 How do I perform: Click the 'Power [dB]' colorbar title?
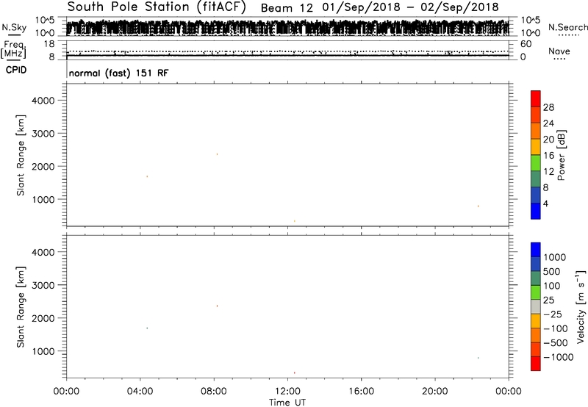(562, 155)
